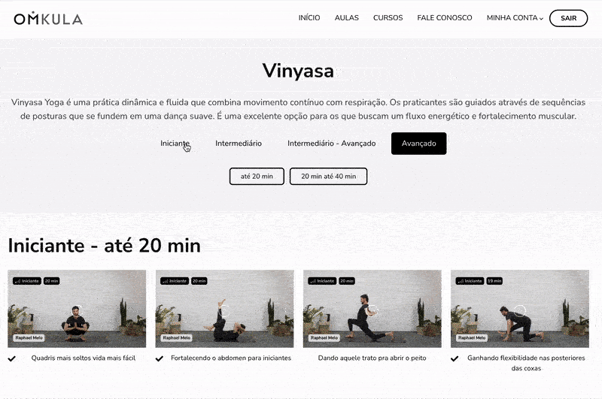Toggle checkmark beside Ganhando flexibilidade class
Image resolution: width=602 pixels, height=399 pixels.
tap(455, 358)
